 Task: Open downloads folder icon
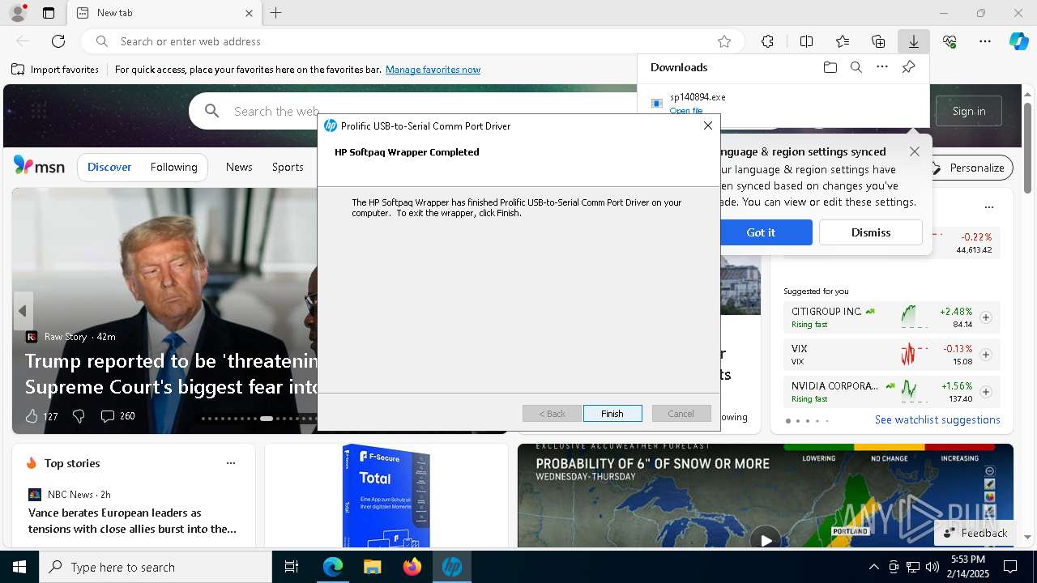(x=830, y=67)
